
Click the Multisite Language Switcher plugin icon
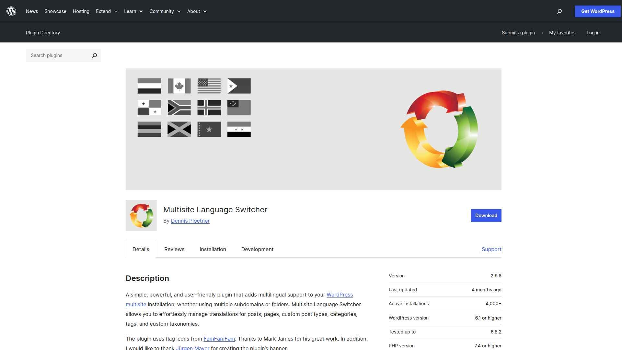click(x=141, y=216)
